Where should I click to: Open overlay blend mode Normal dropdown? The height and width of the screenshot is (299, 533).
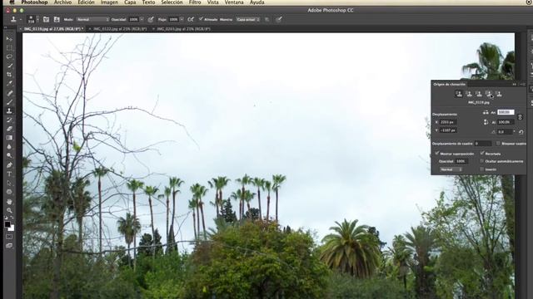(451, 169)
